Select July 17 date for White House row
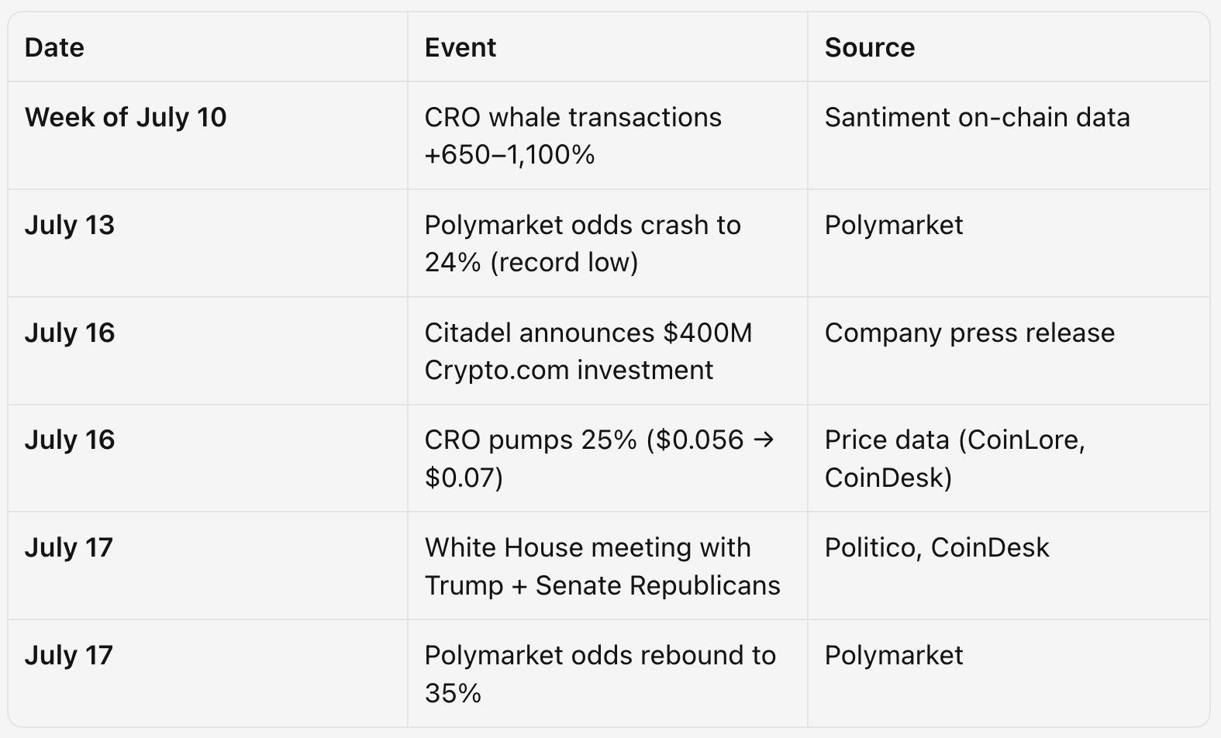Image resolution: width=1221 pixels, height=738 pixels. click(x=69, y=547)
